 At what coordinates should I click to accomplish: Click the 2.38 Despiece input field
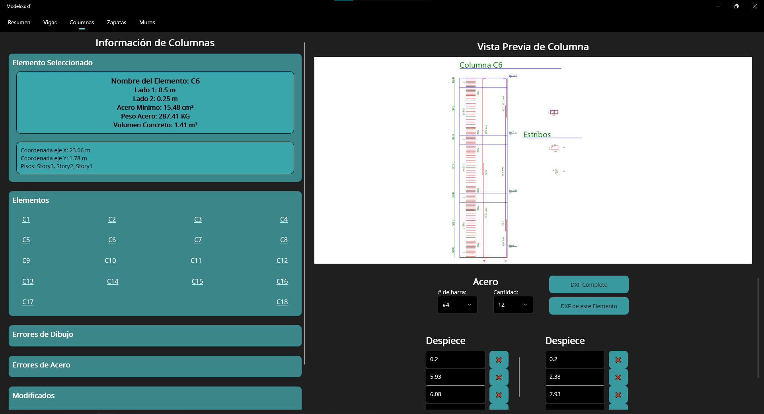click(x=575, y=377)
